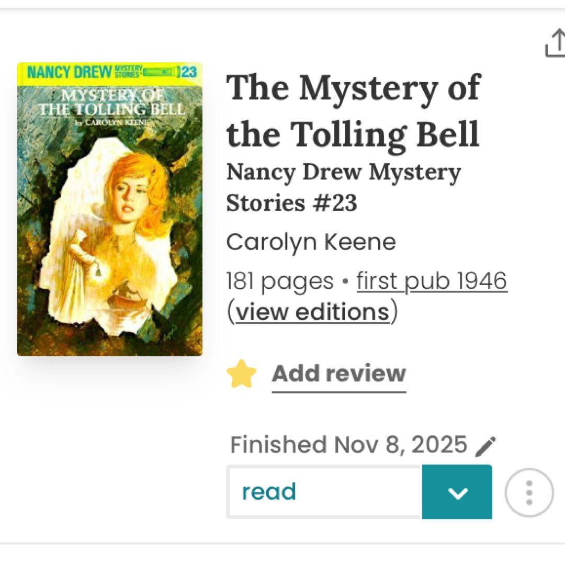The width and height of the screenshot is (565, 565).
Task: Click the yellow star rating icon
Action: click(241, 374)
